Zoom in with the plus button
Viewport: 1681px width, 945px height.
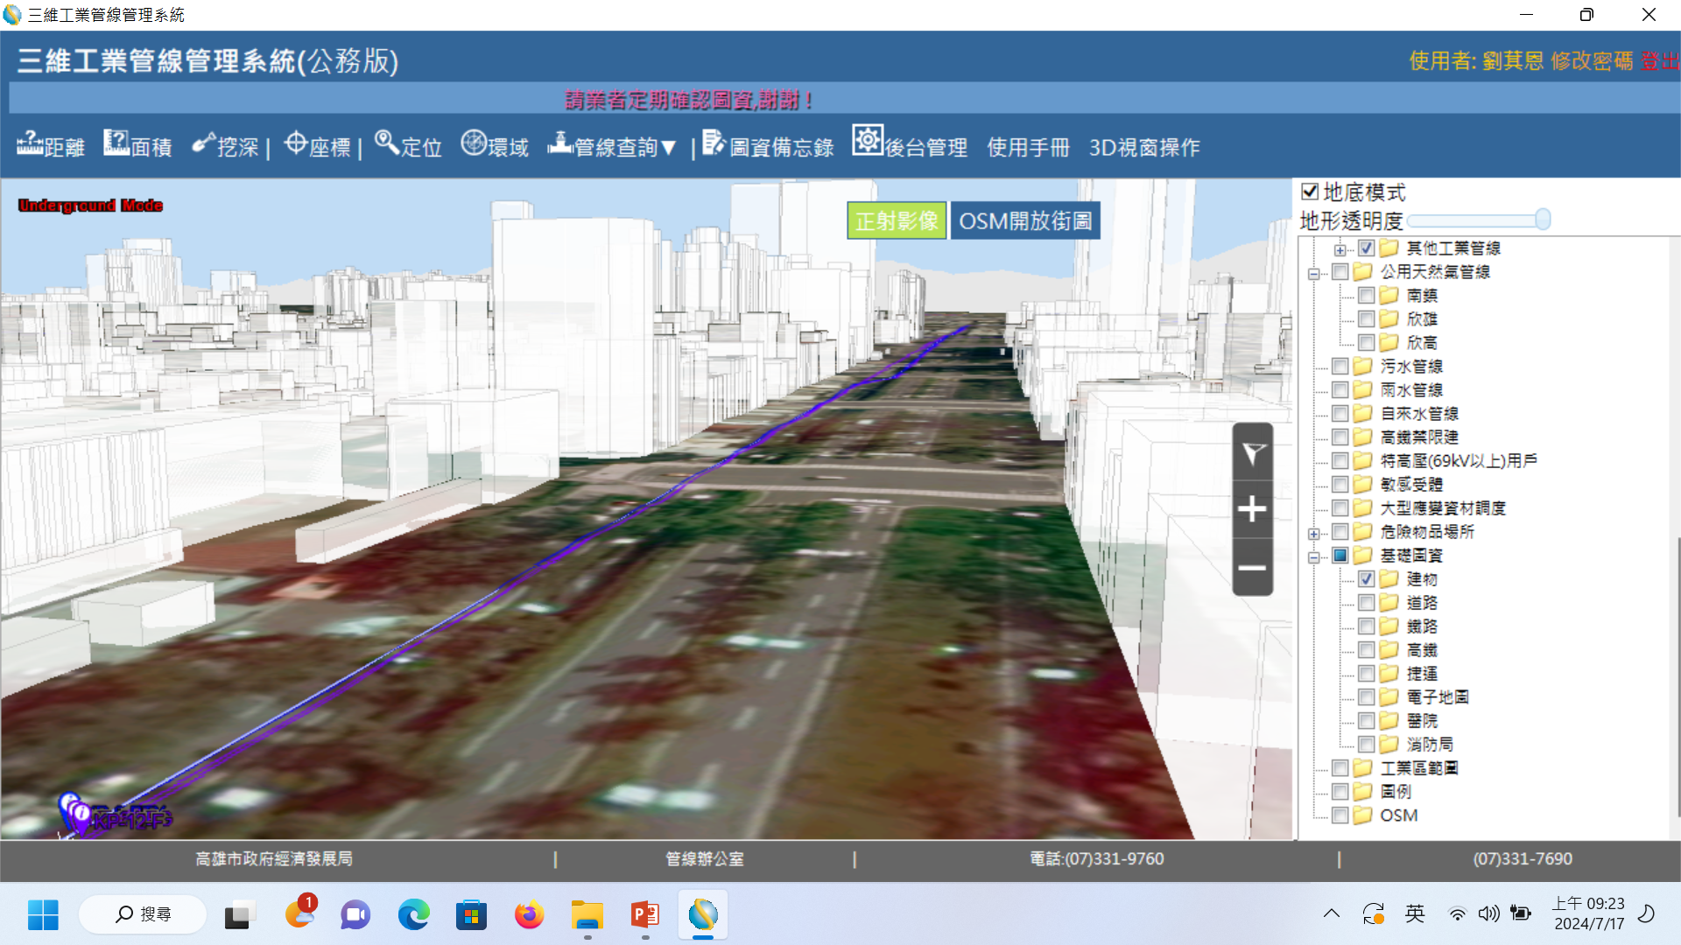(x=1252, y=509)
